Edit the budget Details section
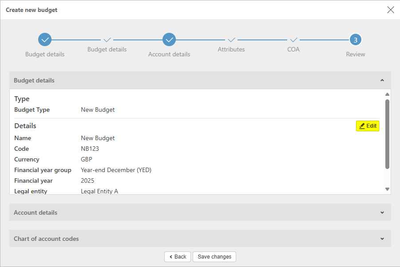400x267 pixels. pyautogui.click(x=368, y=126)
